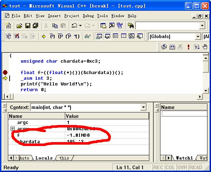Click the Step Out icon
211x172 pixels.
click(68, 36)
